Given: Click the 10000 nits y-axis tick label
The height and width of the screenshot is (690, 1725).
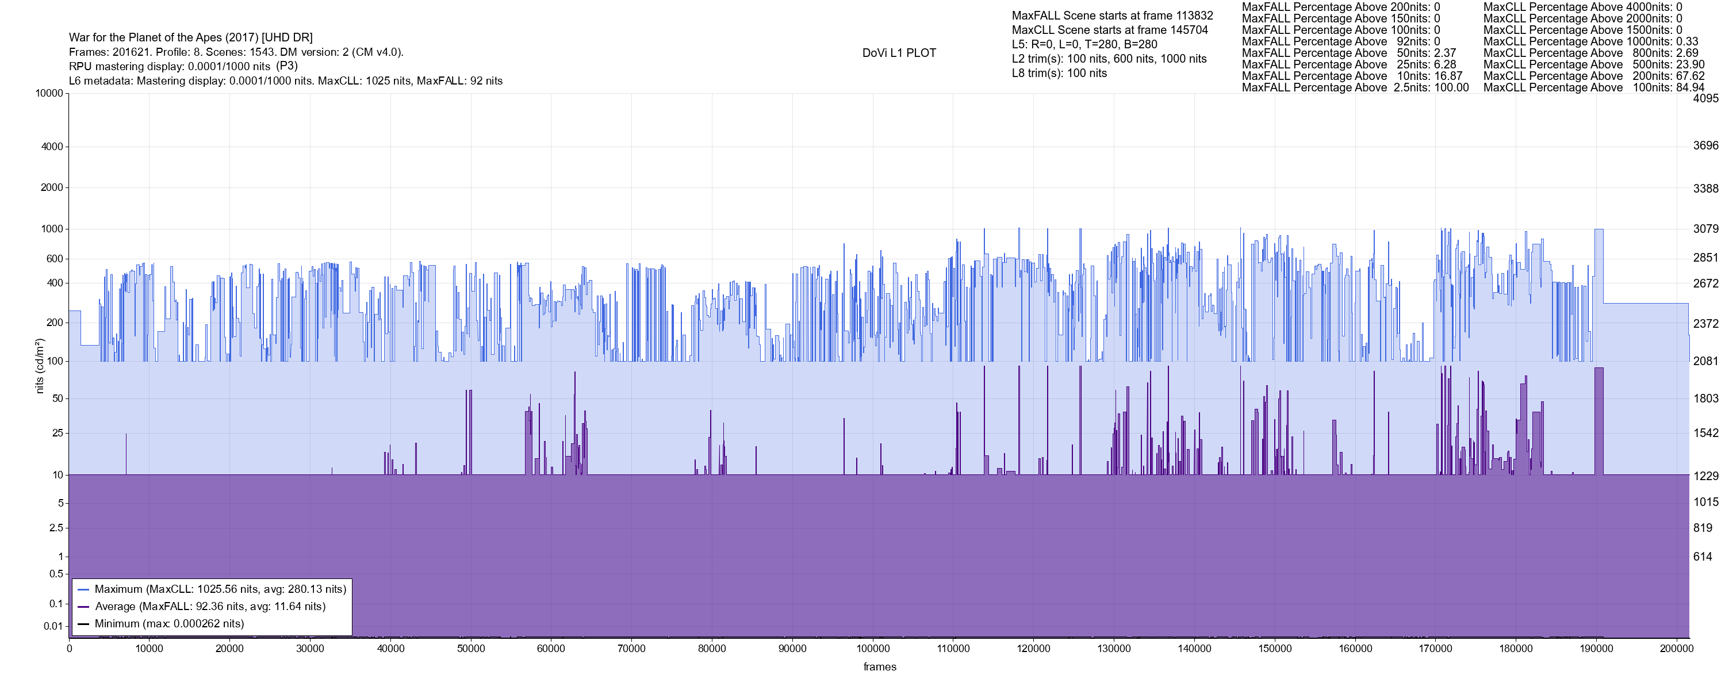Looking at the screenshot, I should tap(49, 93).
